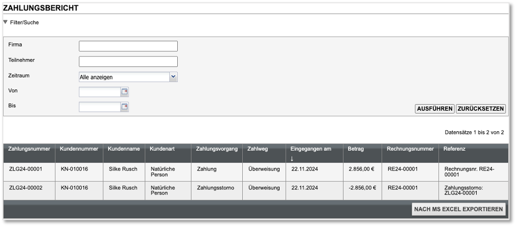Click the Von date input field
Viewport: 516px width, 227px height.
tap(100, 92)
